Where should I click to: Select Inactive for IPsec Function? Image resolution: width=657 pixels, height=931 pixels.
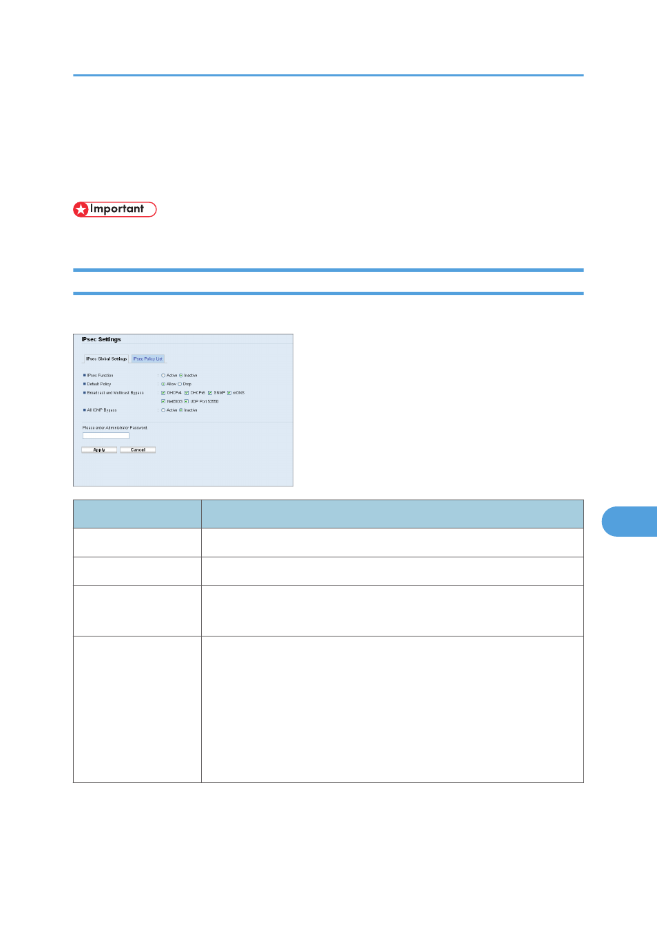click(181, 376)
